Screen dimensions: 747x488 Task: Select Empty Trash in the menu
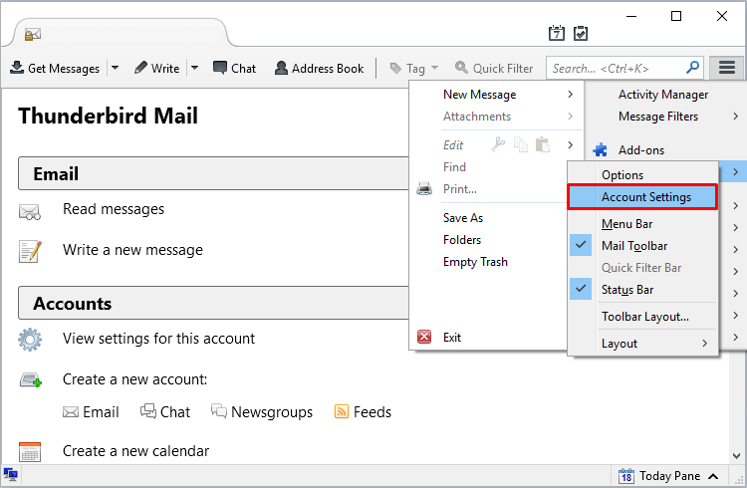pyautogui.click(x=475, y=262)
